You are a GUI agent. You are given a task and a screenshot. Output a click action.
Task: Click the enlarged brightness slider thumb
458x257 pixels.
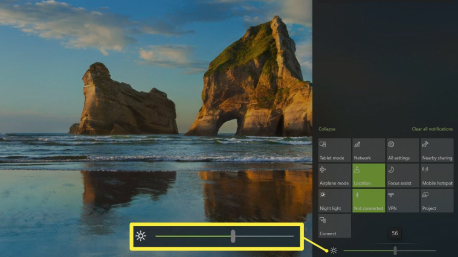click(x=233, y=236)
